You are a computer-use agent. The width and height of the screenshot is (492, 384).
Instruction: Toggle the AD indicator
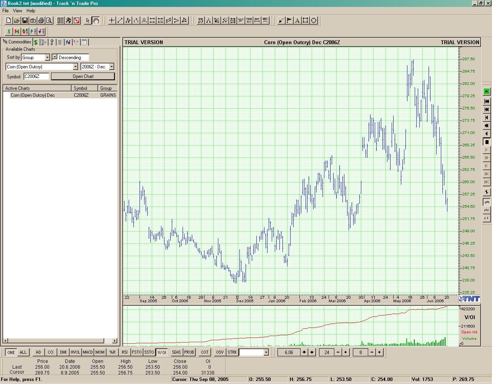[38, 352]
